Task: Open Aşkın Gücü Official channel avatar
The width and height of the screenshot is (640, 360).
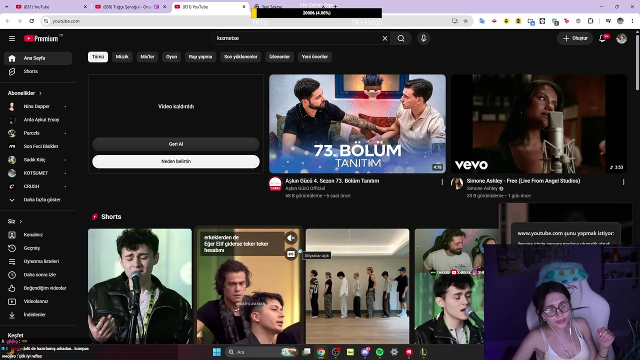Action: coord(275,183)
